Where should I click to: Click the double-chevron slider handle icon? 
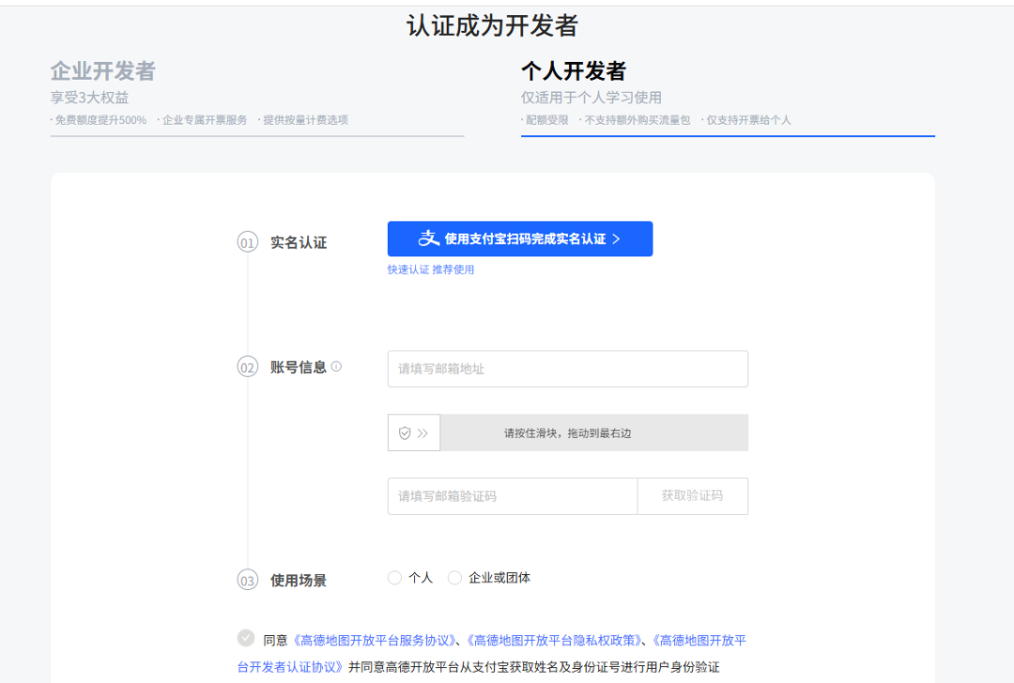(422, 433)
